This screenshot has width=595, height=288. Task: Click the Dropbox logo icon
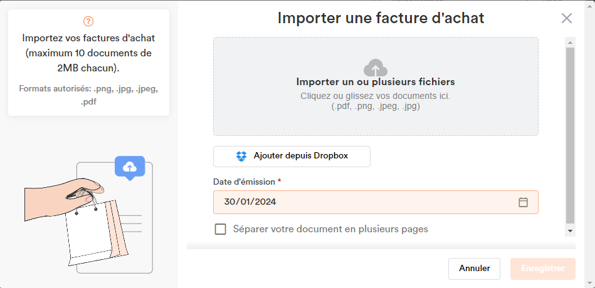point(241,156)
